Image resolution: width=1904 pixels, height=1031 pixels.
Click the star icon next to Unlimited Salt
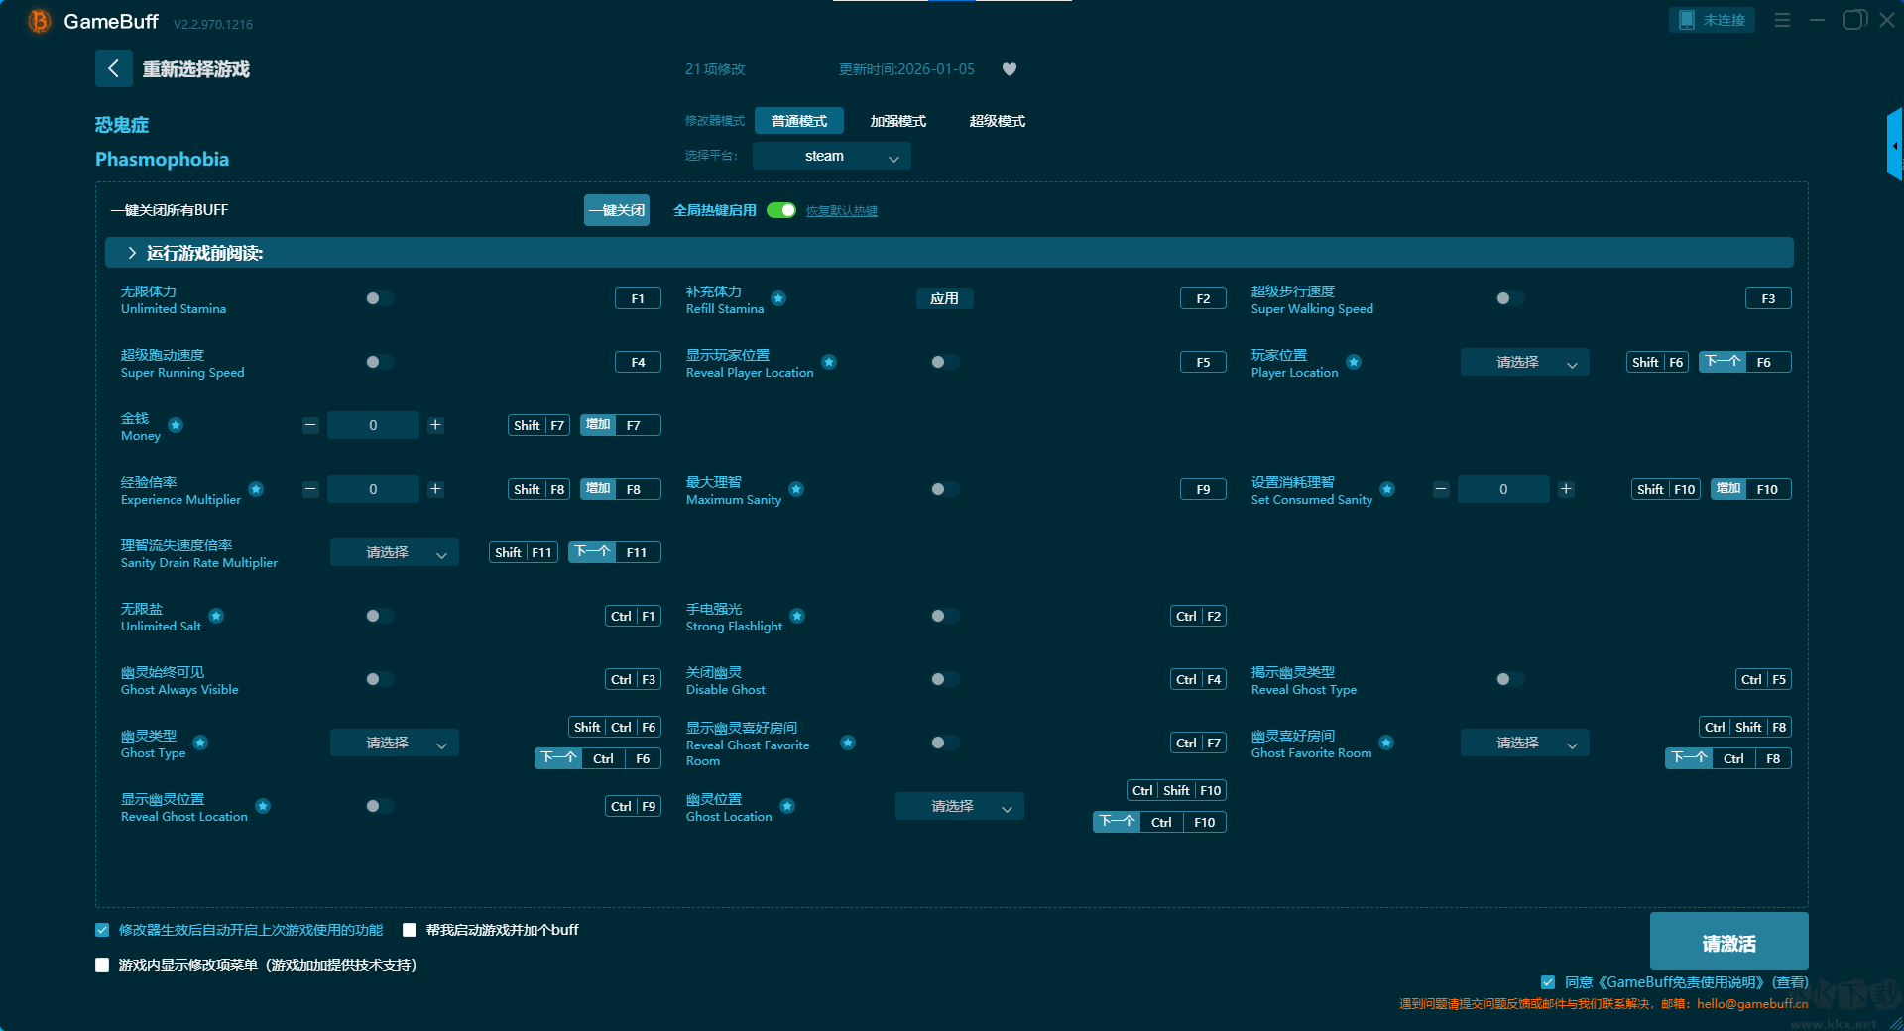click(x=216, y=616)
